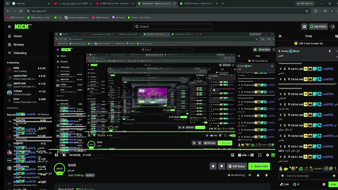
Task: Open the chat settings gear
Action: 324,184
